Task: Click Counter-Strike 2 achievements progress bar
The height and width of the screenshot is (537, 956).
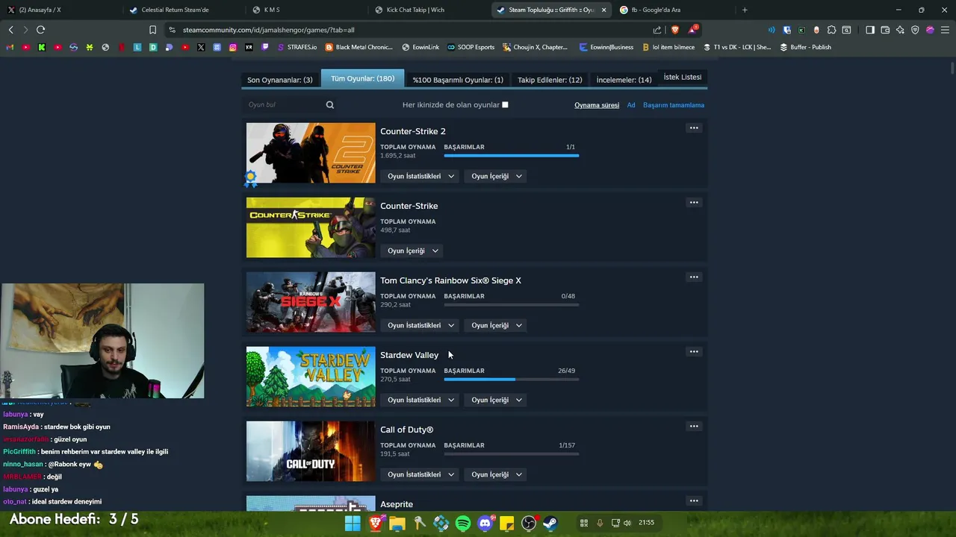Action: pyautogui.click(x=511, y=156)
